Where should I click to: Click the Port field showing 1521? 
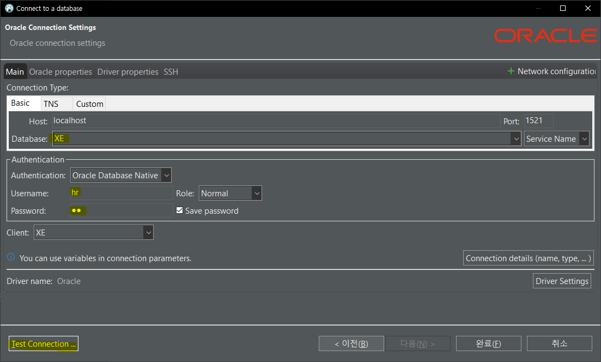[x=538, y=121]
